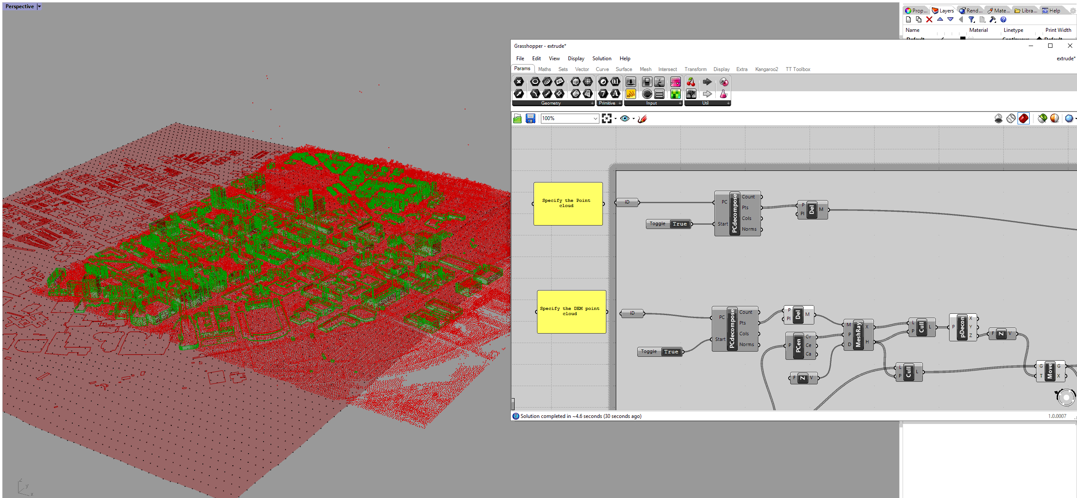Expand the Geometry panel group
The width and height of the screenshot is (1077, 498).
(592, 103)
